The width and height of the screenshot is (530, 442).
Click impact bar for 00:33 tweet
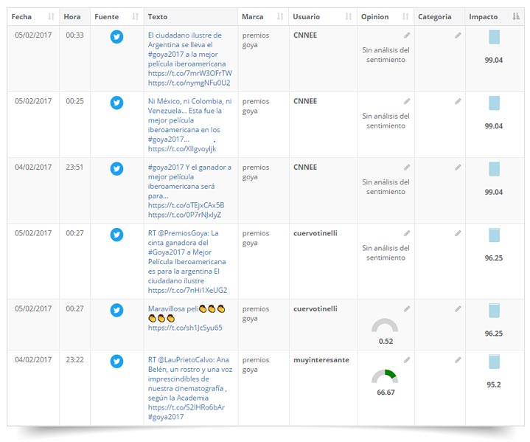[494, 37]
